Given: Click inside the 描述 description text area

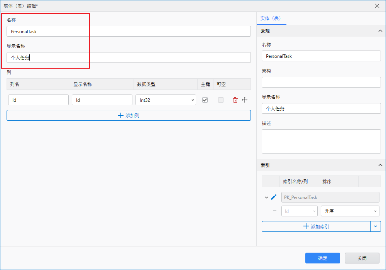Looking at the screenshot, I should pyautogui.click(x=321, y=141).
